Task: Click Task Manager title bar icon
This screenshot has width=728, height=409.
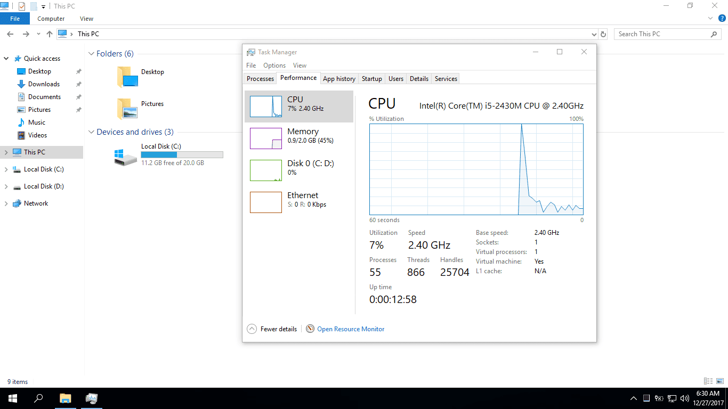Action: pos(250,52)
